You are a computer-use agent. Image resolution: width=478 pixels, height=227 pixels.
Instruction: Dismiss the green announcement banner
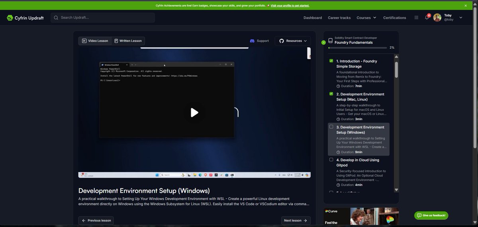tap(466, 6)
